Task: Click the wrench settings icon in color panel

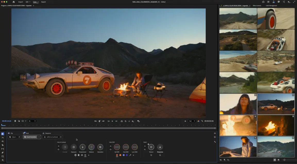Action: (215, 142)
